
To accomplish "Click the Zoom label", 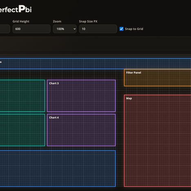I will [x=57, y=21].
